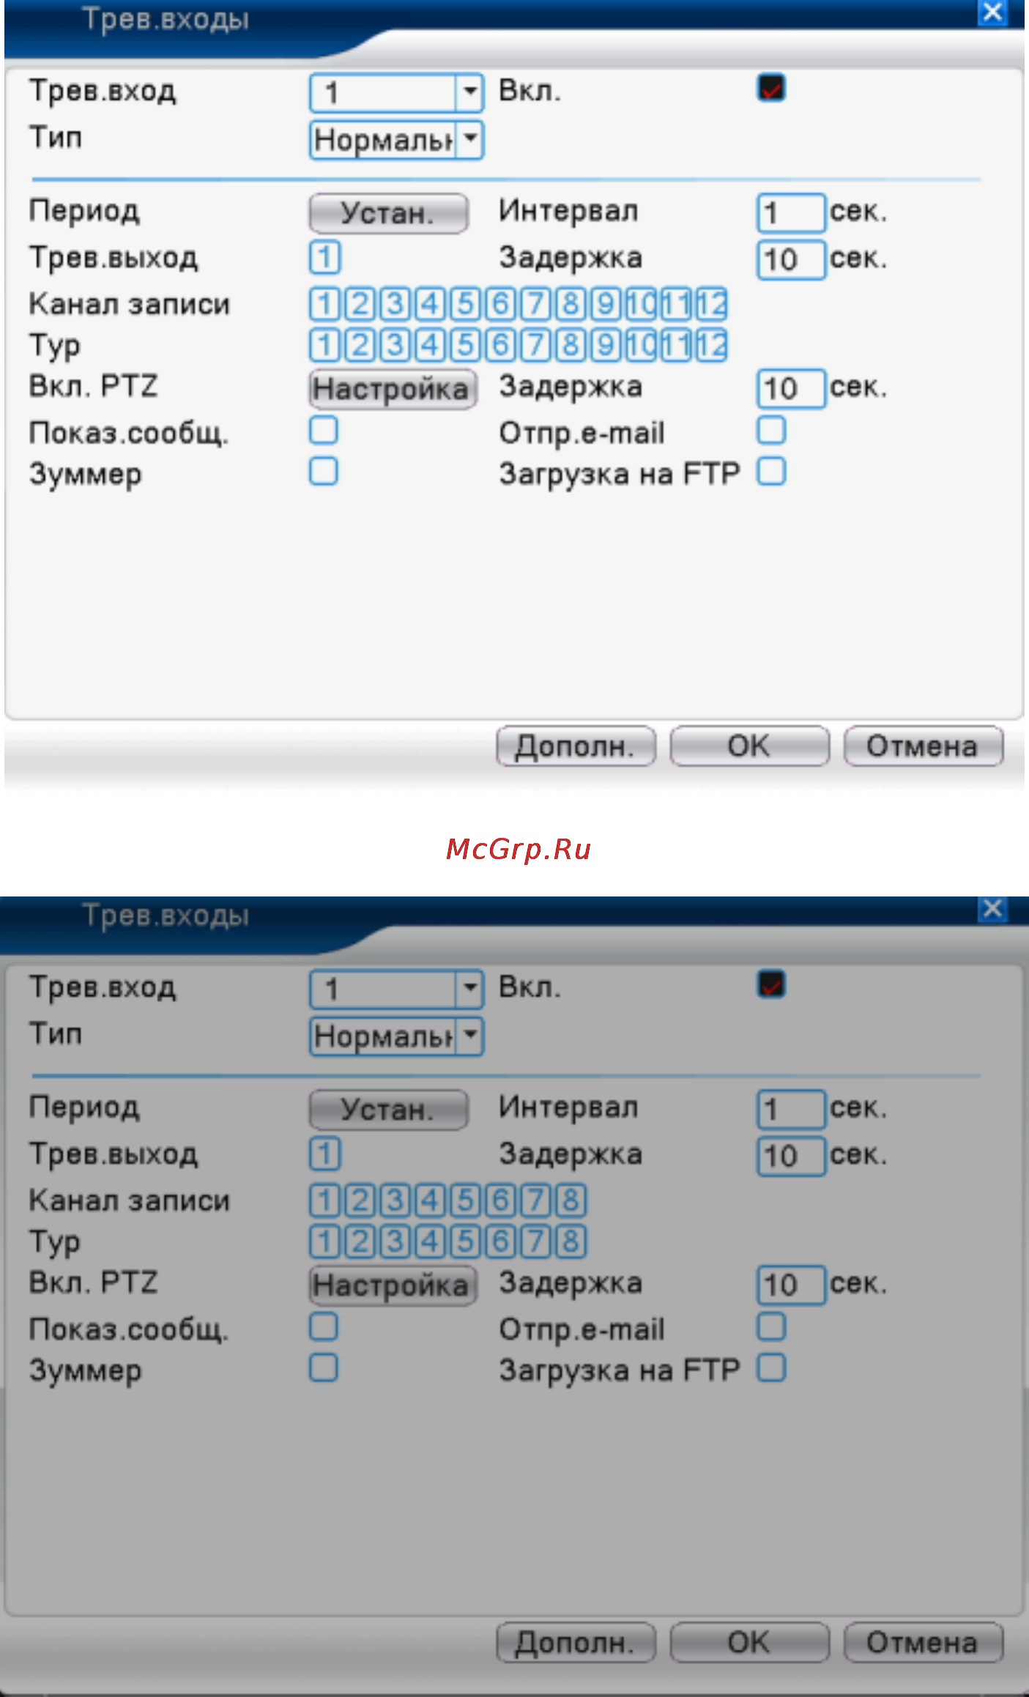
Task: Enable Зуммер checkbox in the bottom dialog
Action: click(324, 1368)
